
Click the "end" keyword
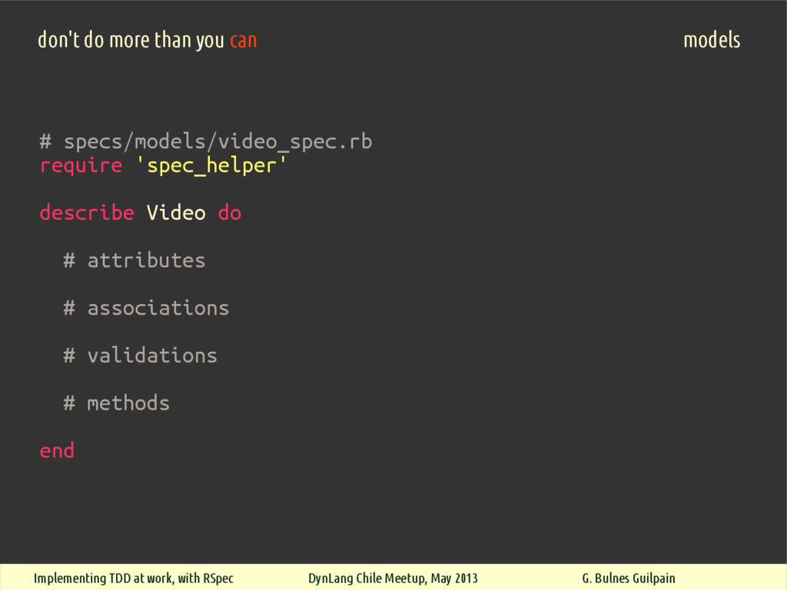click(x=57, y=451)
